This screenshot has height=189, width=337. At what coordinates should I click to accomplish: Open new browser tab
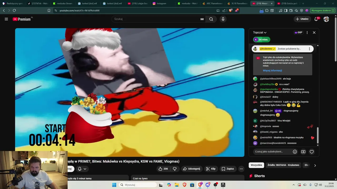[x=303, y=3]
